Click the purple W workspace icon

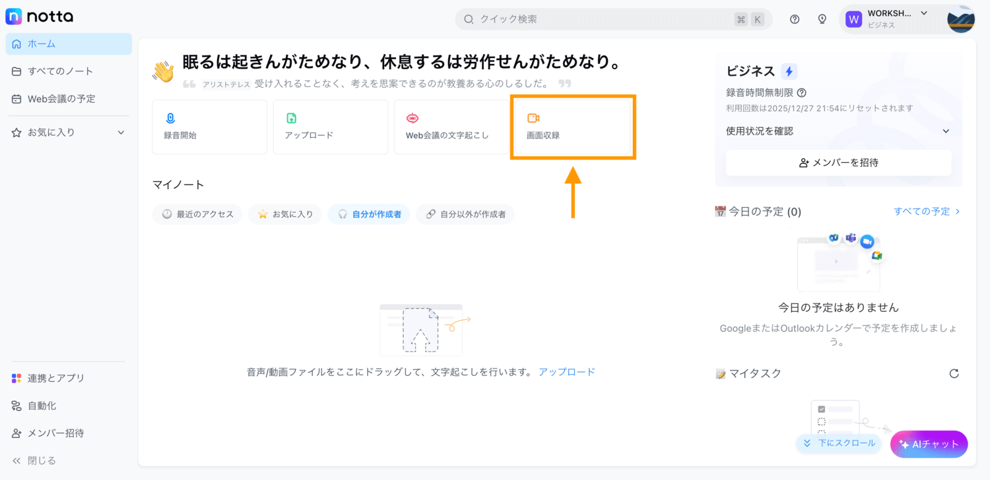point(854,19)
